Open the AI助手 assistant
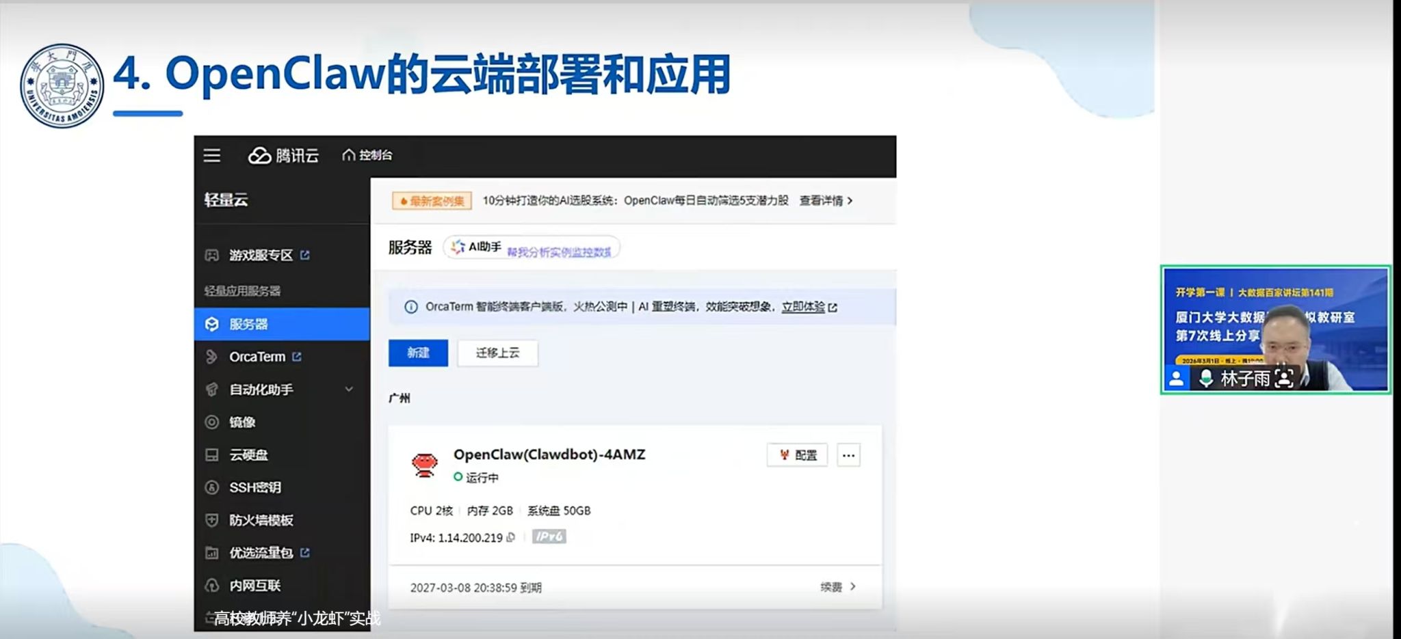This screenshot has height=639, width=1401. (477, 247)
